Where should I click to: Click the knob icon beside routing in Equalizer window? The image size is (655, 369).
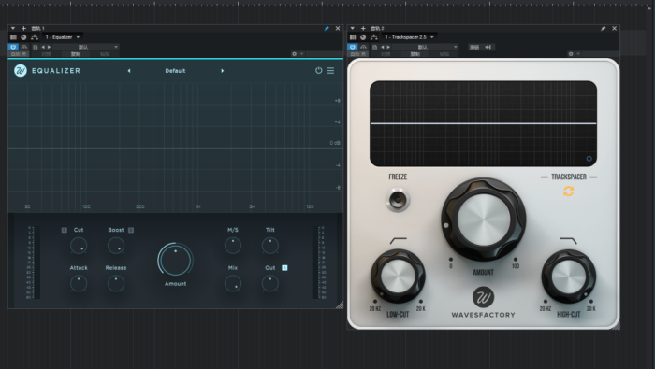(23, 37)
